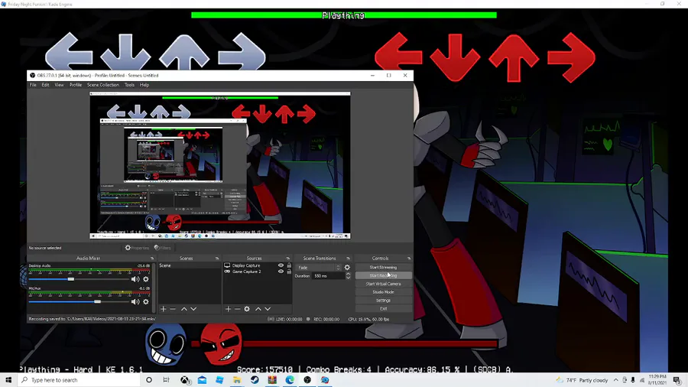
Task: Click Start Recording button
Action: point(383,275)
